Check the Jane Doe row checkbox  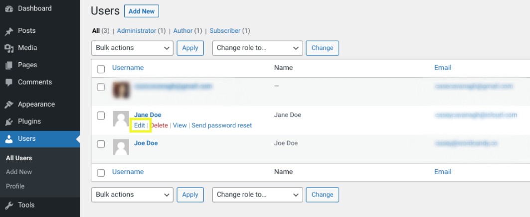[101, 115]
